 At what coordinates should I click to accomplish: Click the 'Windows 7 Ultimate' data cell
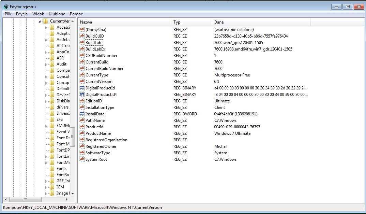click(x=232, y=133)
